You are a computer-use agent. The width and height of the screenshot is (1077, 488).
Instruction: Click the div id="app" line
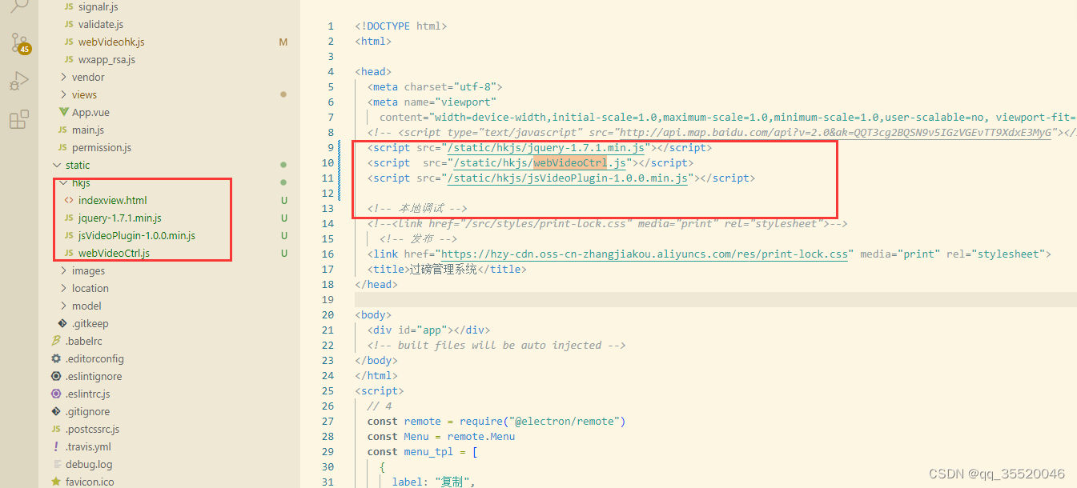[428, 330]
